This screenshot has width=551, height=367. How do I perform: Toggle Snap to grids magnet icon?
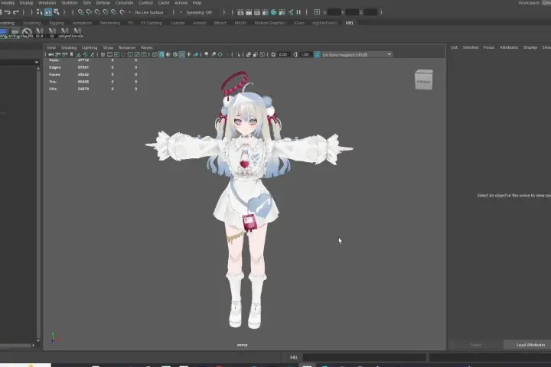[x=81, y=12]
